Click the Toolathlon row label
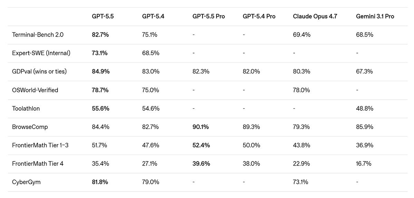Image resolution: width=414 pixels, height=198 pixels. click(x=26, y=108)
